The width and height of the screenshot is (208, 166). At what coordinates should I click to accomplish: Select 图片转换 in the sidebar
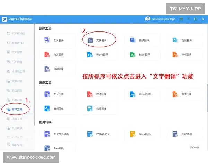click(x=14, y=128)
